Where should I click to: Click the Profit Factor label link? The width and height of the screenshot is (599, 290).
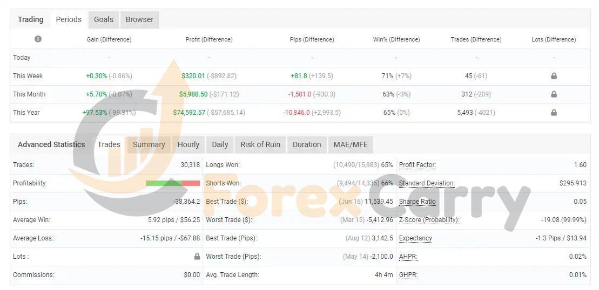(x=418, y=165)
